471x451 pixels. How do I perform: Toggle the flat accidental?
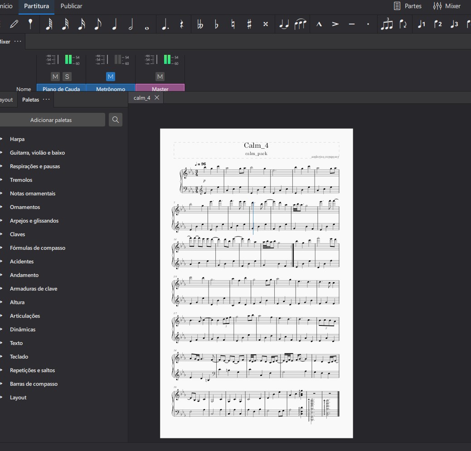tap(216, 24)
